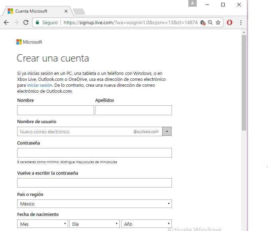268x231 pixels.
Task: Expand the @outlook.com domain dropdown
Action: (x=167, y=132)
